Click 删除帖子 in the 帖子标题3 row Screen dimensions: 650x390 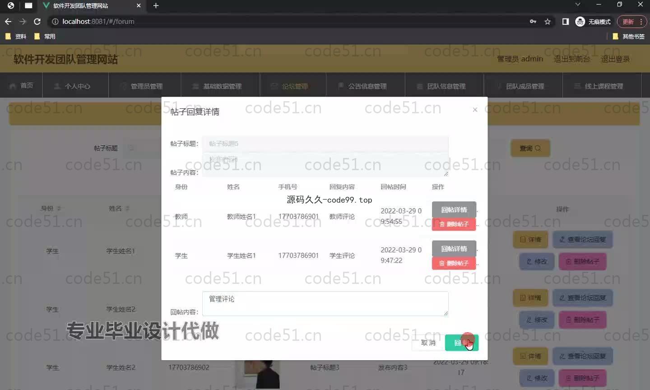(582, 378)
